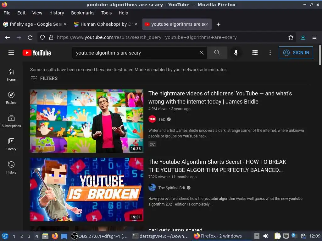Open the taskbar file manager launcher
Viewport: 322px width, 241px height.
(x=45, y=236)
